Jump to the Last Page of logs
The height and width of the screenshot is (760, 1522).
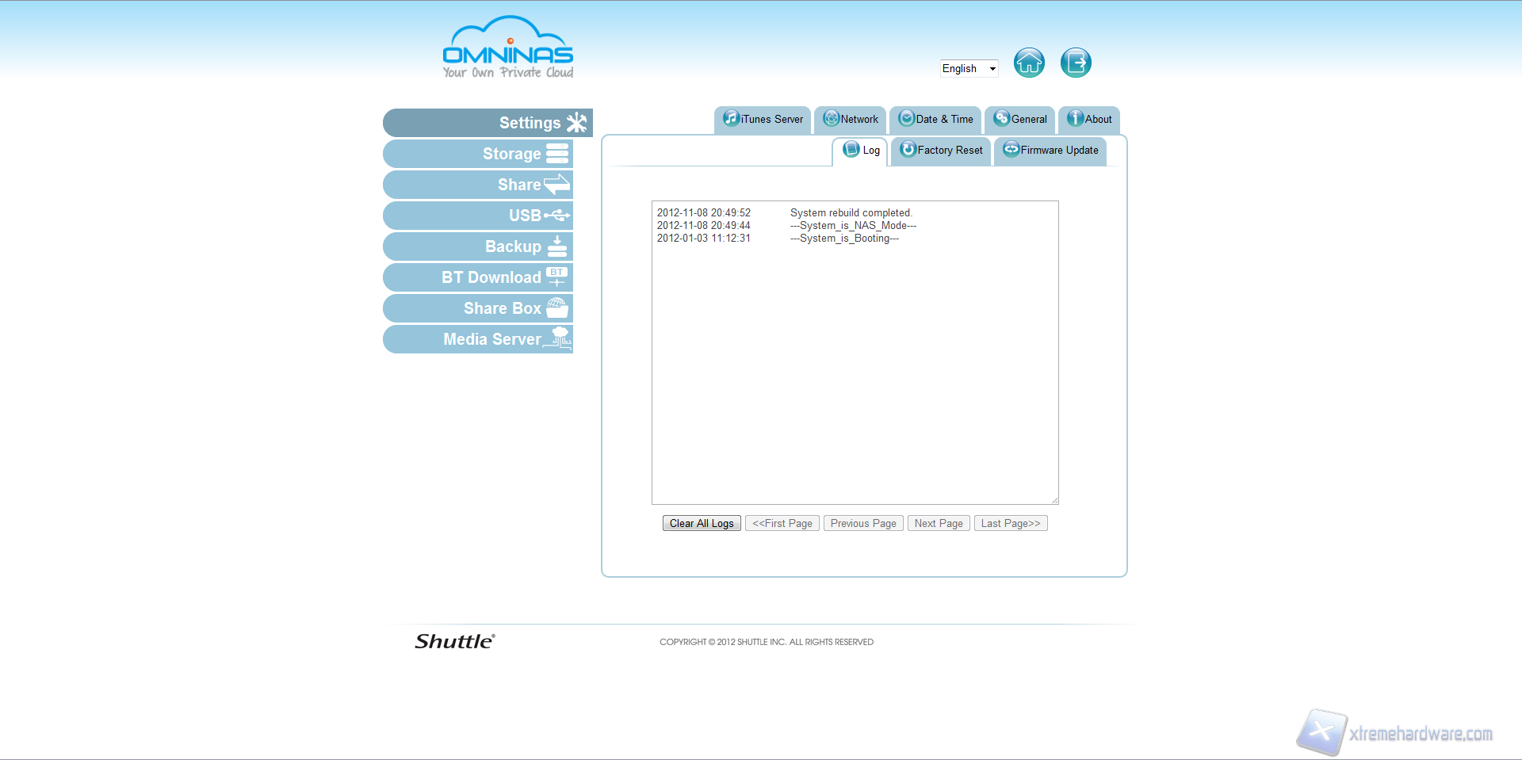[x=1011, y=524]
